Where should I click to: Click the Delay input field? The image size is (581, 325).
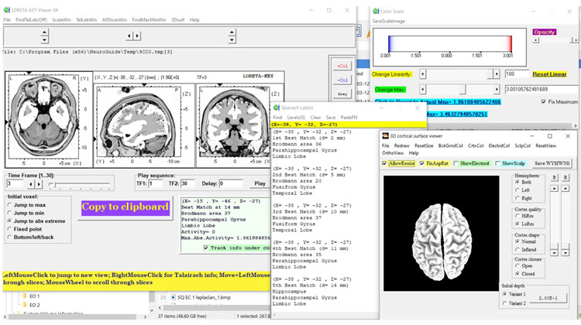pos(232,184)
